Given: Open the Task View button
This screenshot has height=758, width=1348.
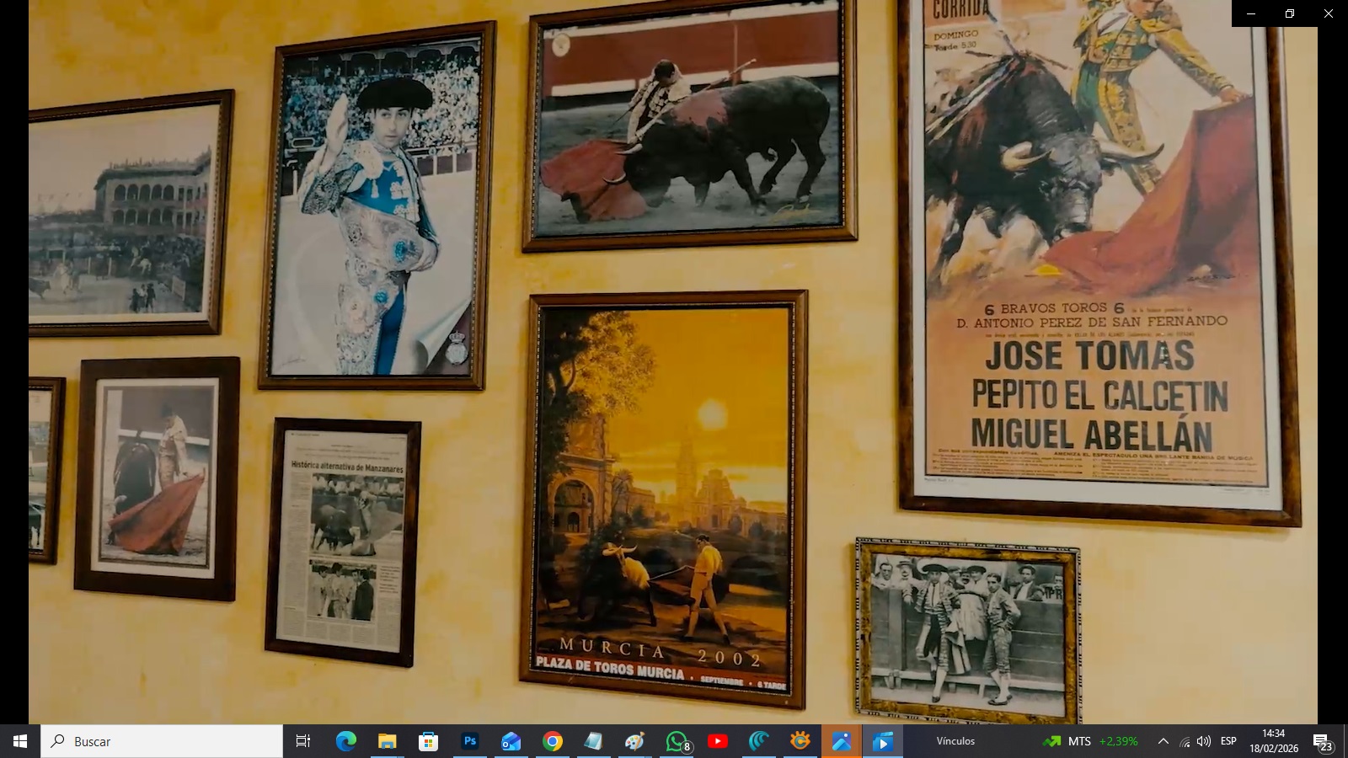Looking at the screenshot, I should (303, 741).
